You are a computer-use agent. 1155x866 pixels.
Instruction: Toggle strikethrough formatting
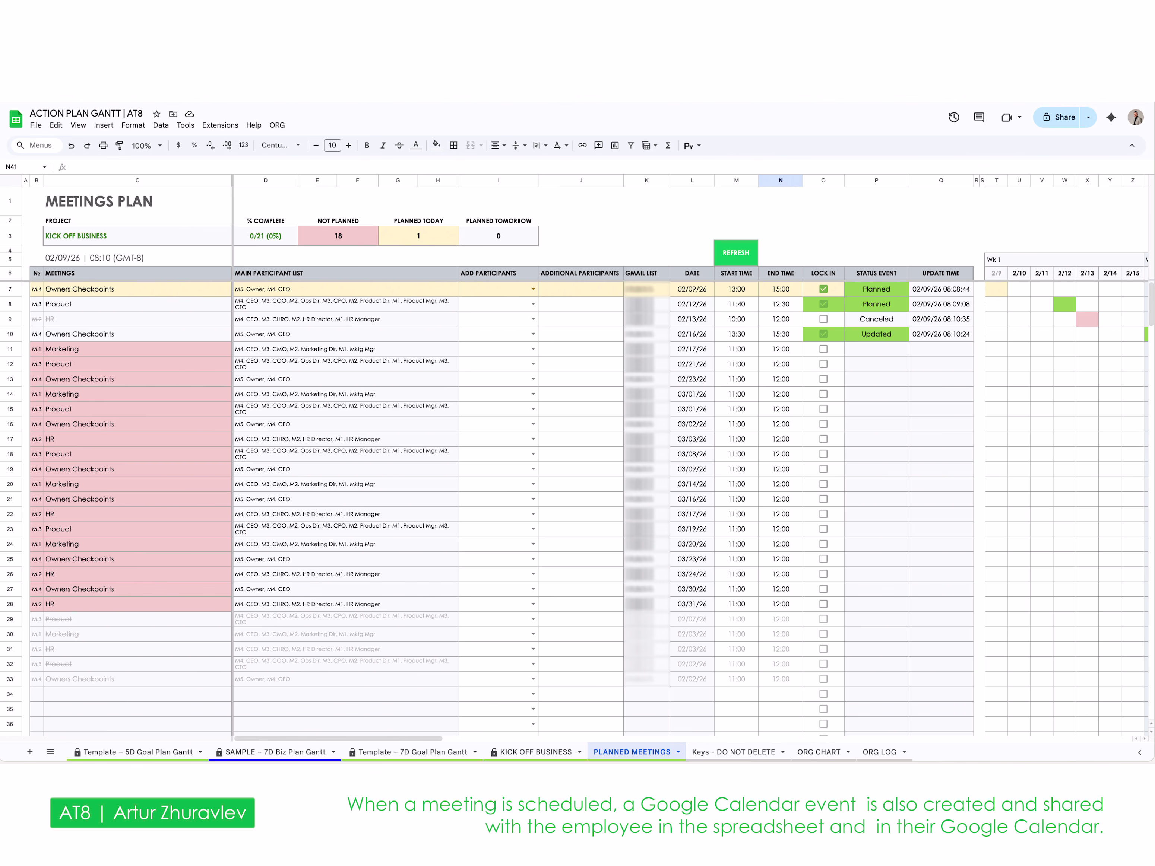click(399, 146)
